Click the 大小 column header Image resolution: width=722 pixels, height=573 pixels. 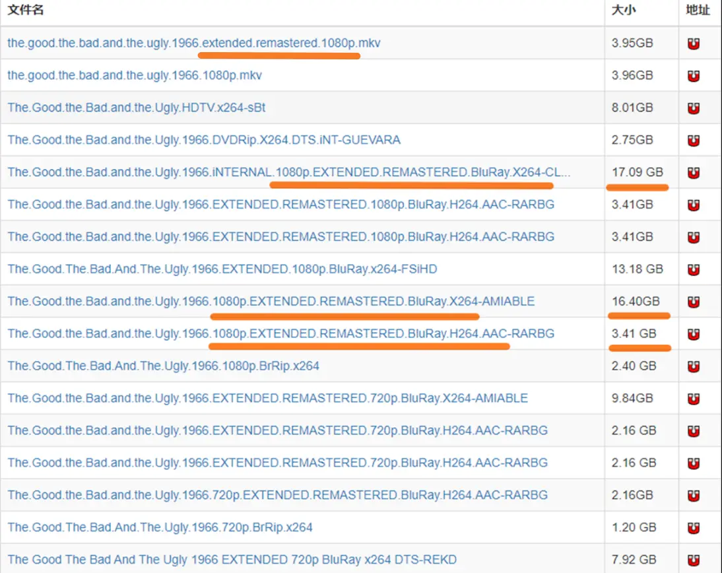click(x=624, y=11)
